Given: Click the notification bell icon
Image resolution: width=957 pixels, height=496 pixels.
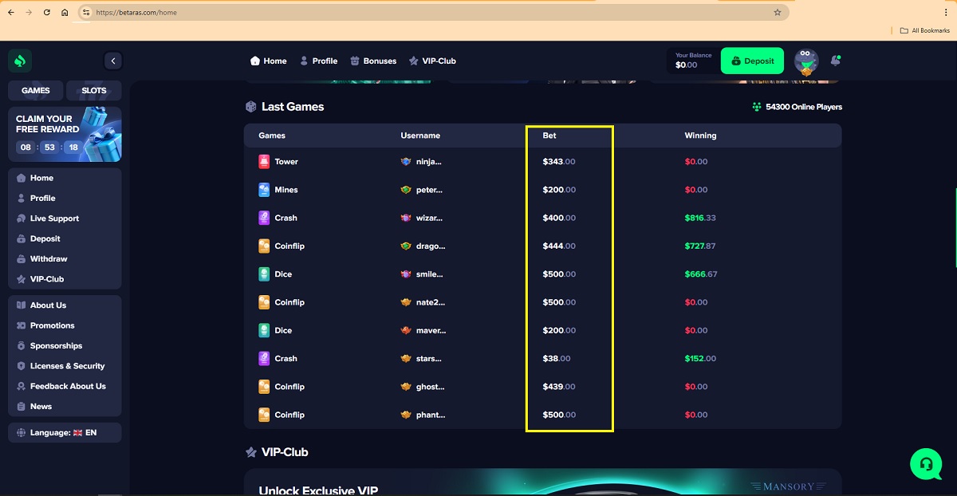Looking at the screenshot, I should click(835, 61).
